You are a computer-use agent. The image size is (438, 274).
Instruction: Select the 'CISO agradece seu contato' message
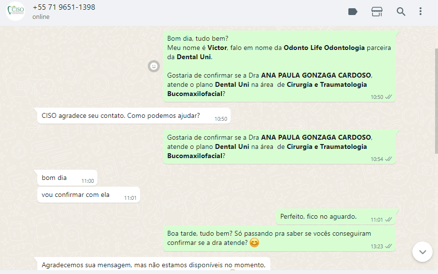[134, 116]
